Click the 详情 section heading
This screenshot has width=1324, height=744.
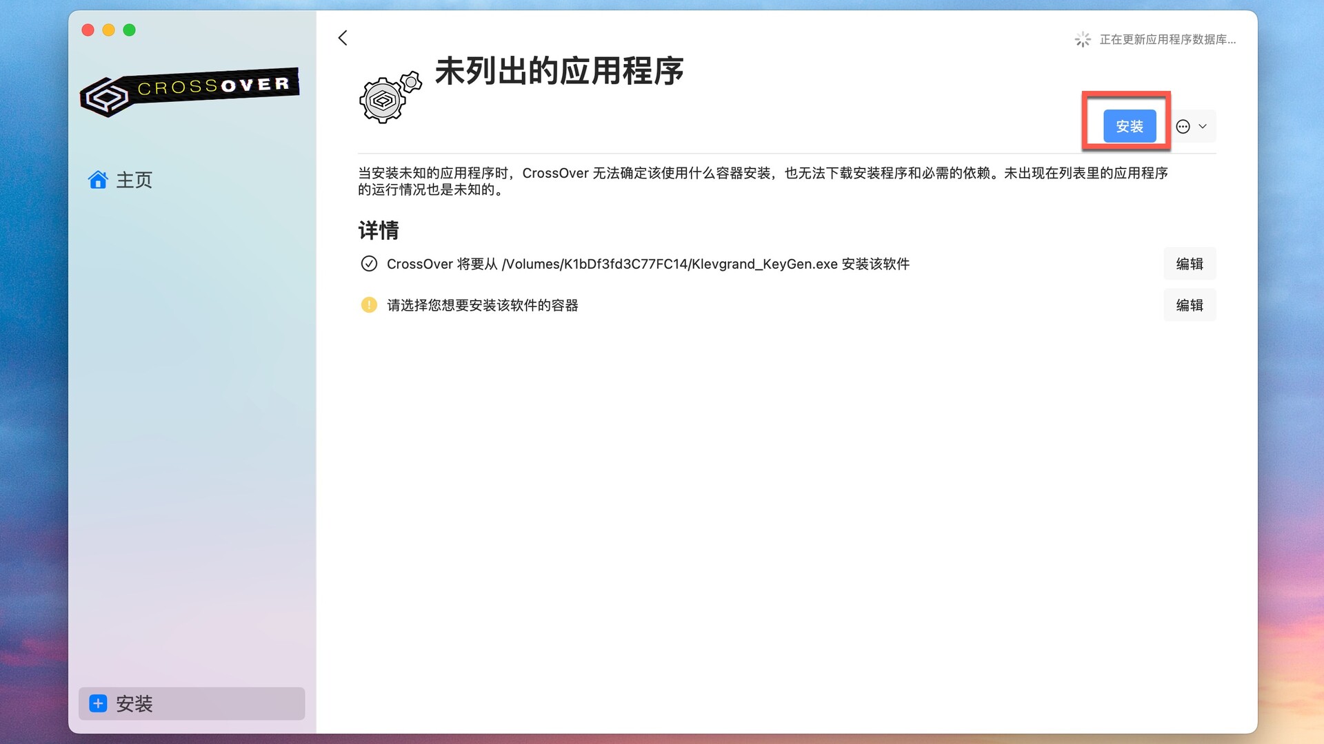coord(379,230)
